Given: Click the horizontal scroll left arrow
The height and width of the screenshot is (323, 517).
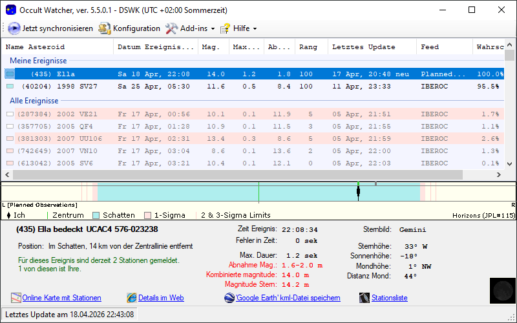Looking at the screenshot, I should pos(7,174).
